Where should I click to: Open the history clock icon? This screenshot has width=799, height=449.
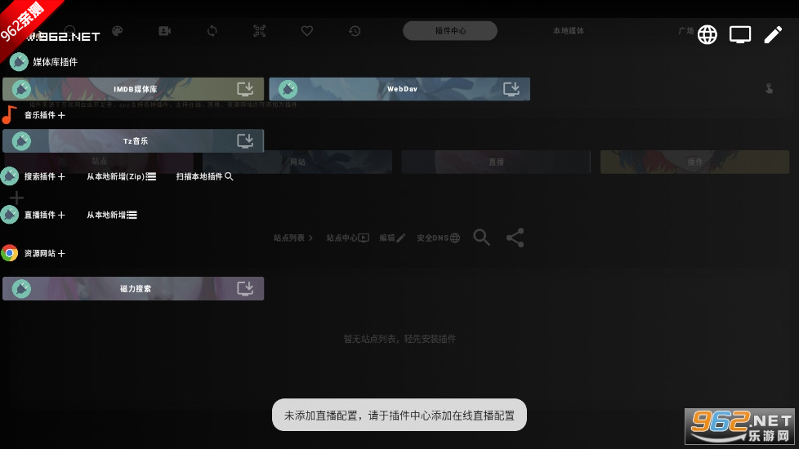point(355,31)
